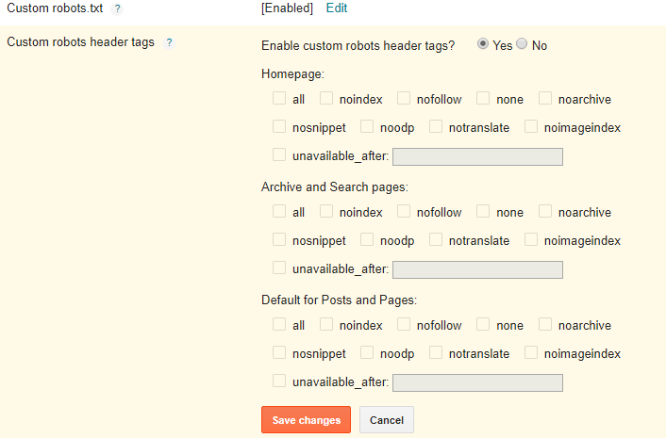
Task: Check 'none' under Archive and Search pages
Action: [483, 211]
